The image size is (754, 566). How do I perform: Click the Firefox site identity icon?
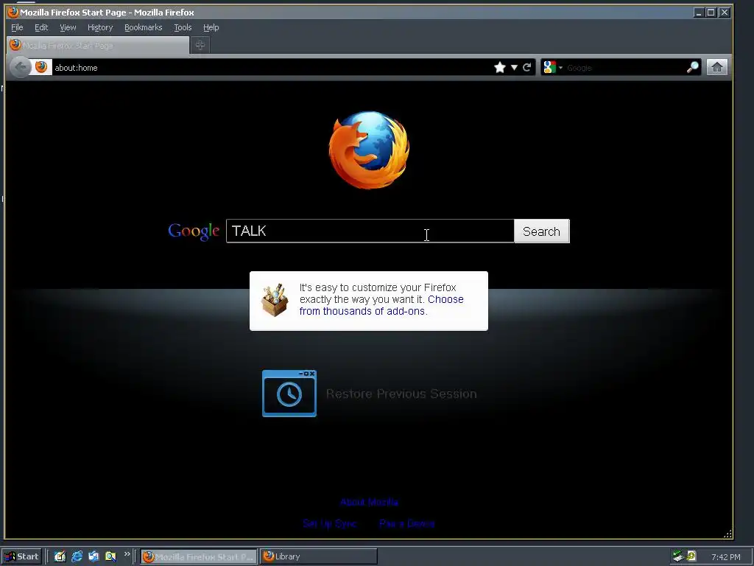coord(41,67)
